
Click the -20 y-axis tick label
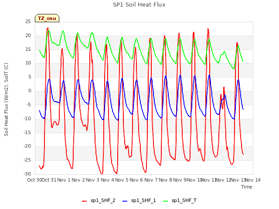[27, 146]
